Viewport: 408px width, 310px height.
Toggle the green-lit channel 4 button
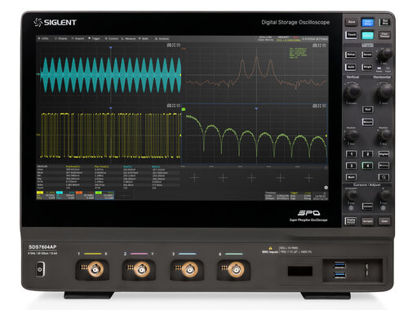click(367, 166)
